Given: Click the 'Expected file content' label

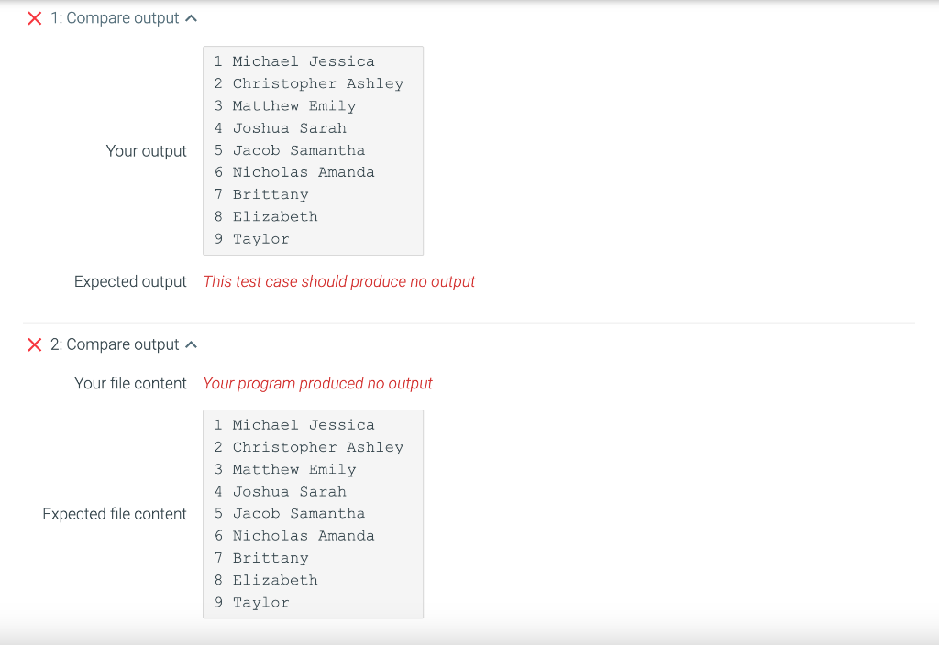Looking at the screenshot, I should click(x=114, y=514).
